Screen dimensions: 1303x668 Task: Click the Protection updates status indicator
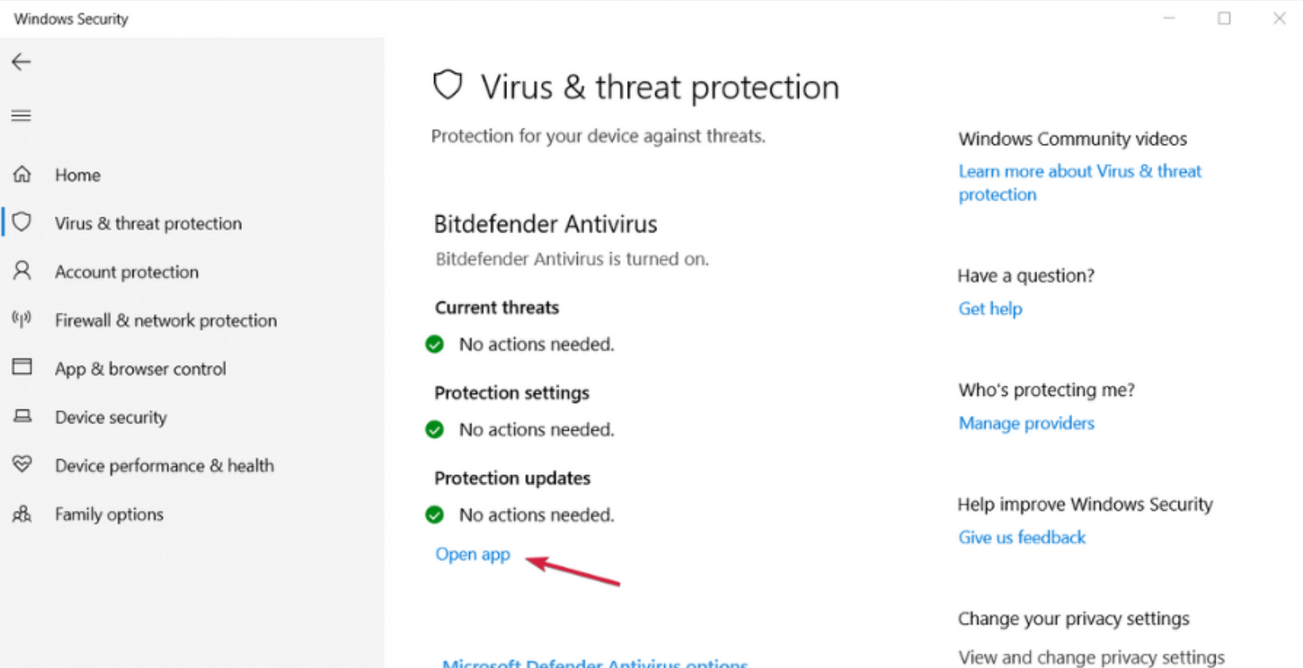[x=435, y=514]
